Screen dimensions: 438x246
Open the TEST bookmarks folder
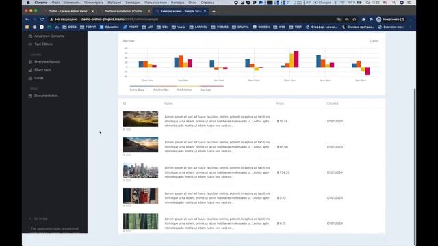[x=296, y=27]
